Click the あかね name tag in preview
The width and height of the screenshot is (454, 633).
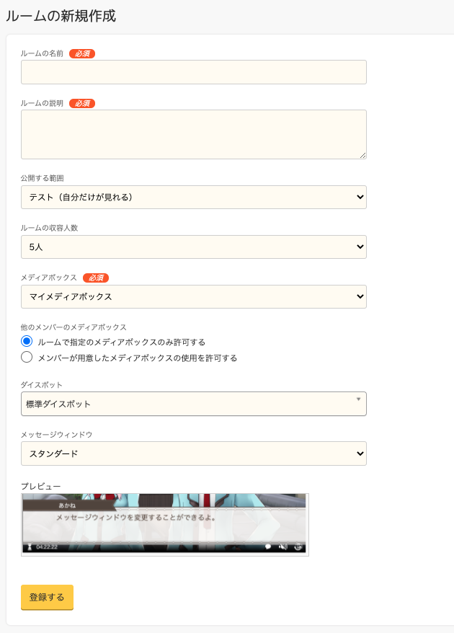(x=68, y=505)
